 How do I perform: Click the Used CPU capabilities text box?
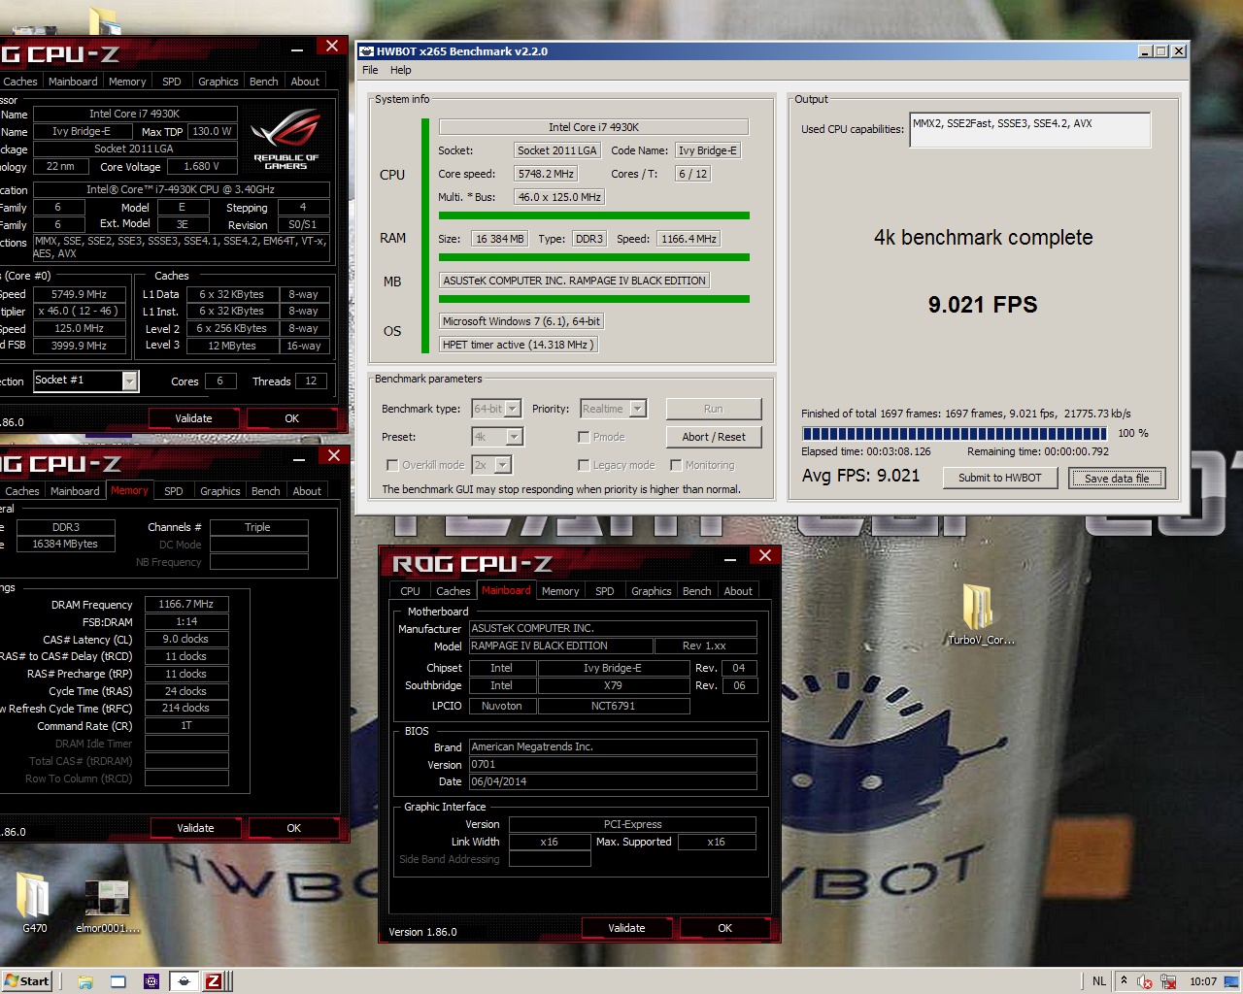[x=1029, y=130]
